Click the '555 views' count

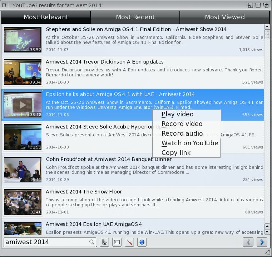pos(253,115)
